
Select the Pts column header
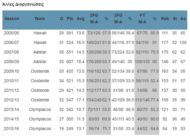[70, 19]
